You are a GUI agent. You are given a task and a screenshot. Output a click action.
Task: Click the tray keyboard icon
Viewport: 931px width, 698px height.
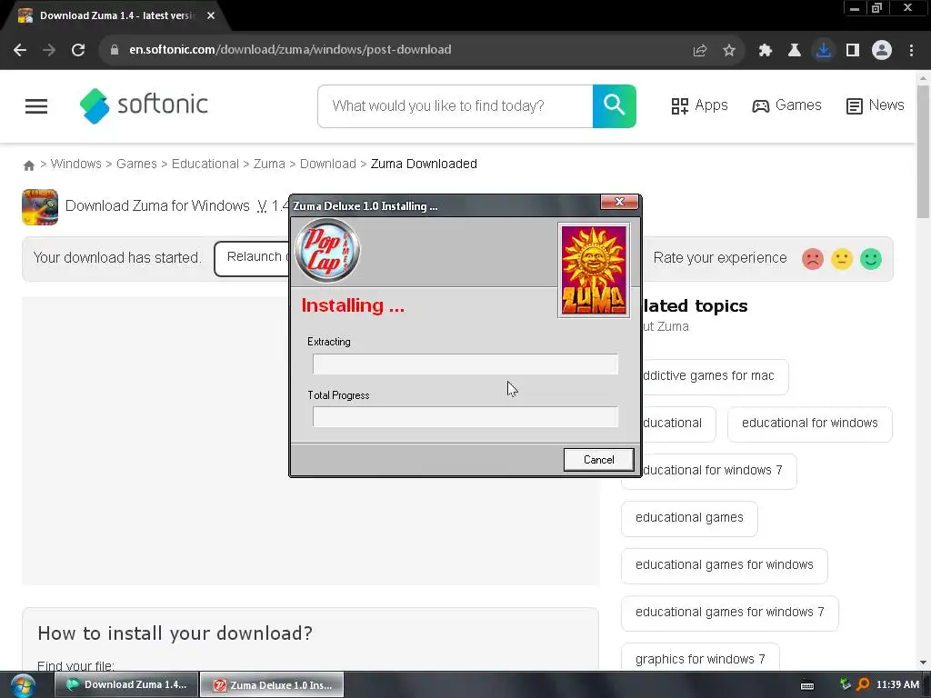pos(807,685)
